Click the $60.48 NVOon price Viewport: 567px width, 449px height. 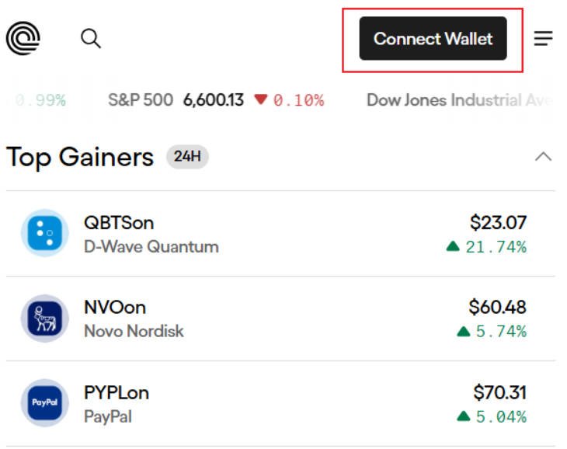[497, 308]
